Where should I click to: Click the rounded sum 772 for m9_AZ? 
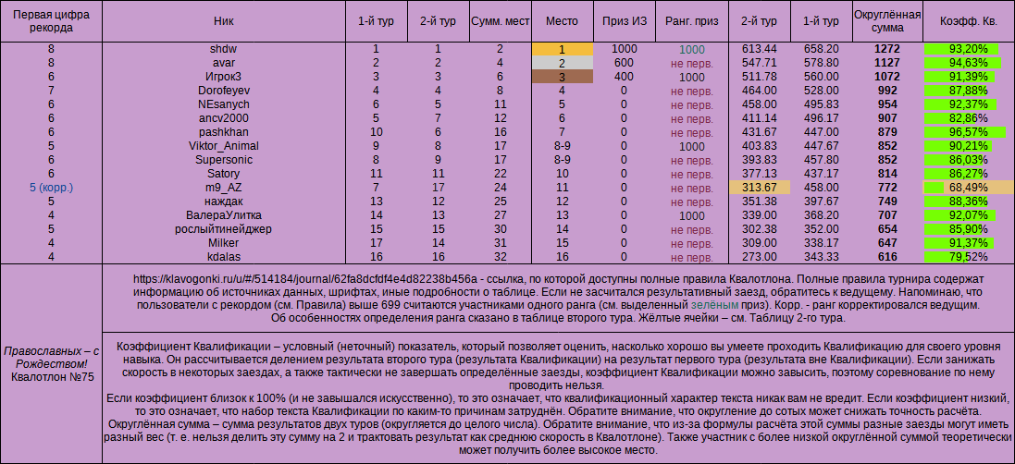tap(887, 188)
